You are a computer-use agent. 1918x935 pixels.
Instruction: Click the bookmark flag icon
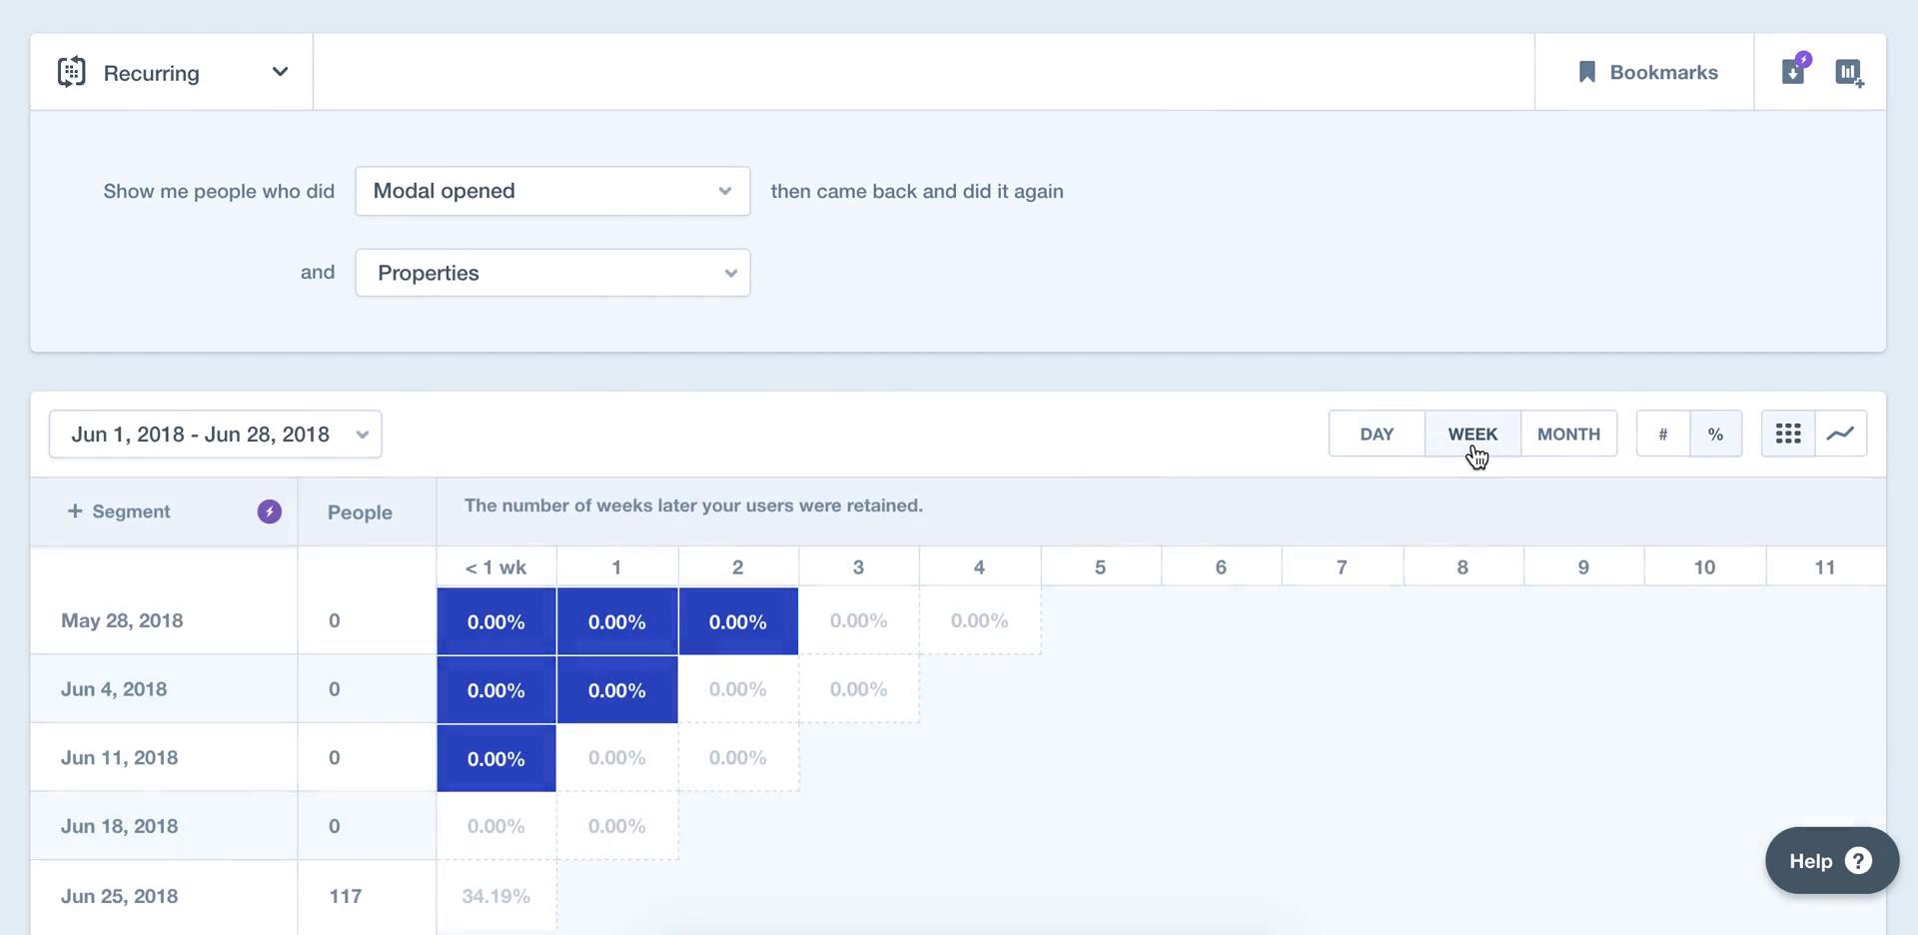[x=1586, y=72]
